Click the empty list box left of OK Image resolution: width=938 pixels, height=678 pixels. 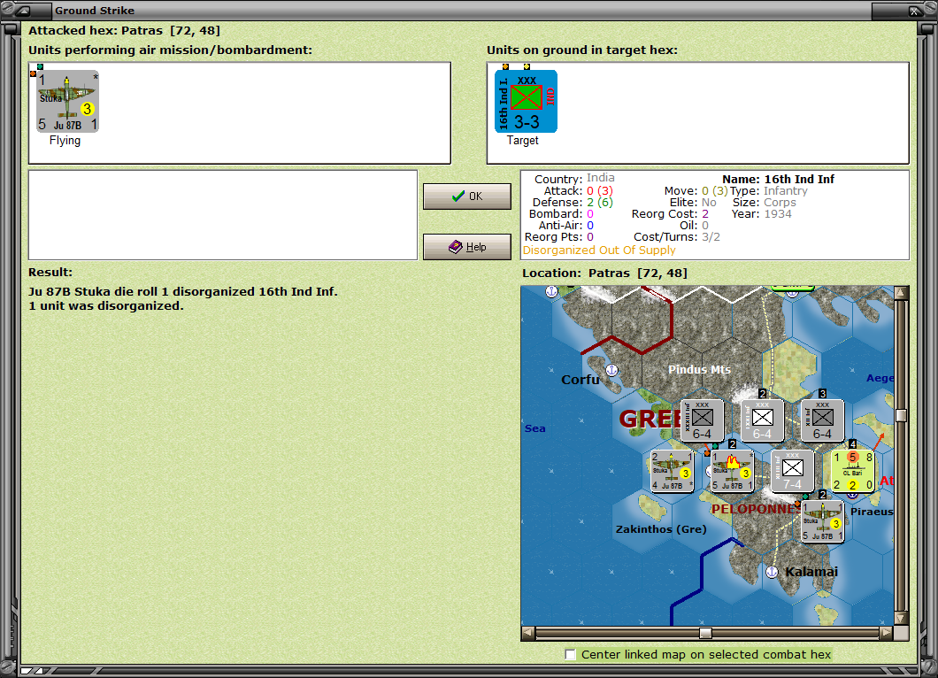click(222, 215)
